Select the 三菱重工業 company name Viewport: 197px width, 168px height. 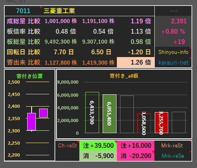59,11
